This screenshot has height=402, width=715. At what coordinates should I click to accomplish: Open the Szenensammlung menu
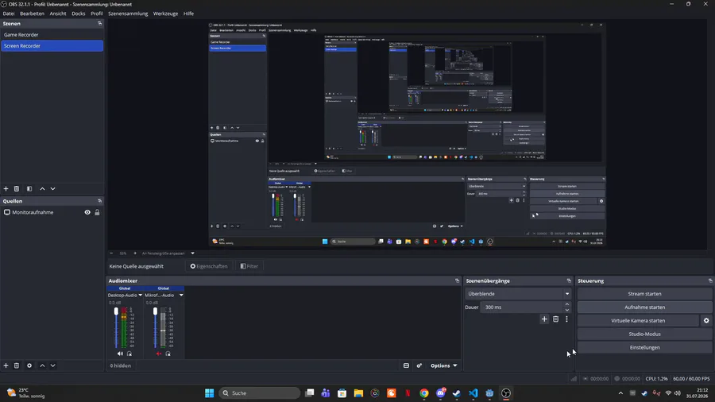point(128,14)
